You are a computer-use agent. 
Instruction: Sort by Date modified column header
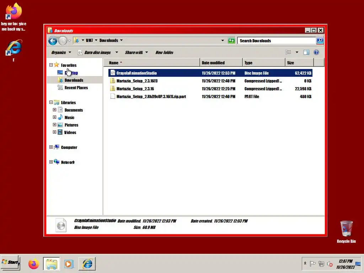tap(221, 63)
